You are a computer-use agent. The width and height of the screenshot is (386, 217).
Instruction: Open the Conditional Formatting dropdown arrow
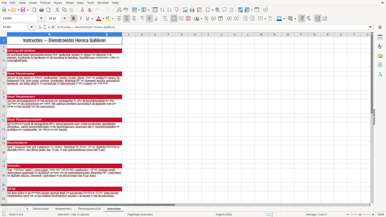tap(295, 19)
